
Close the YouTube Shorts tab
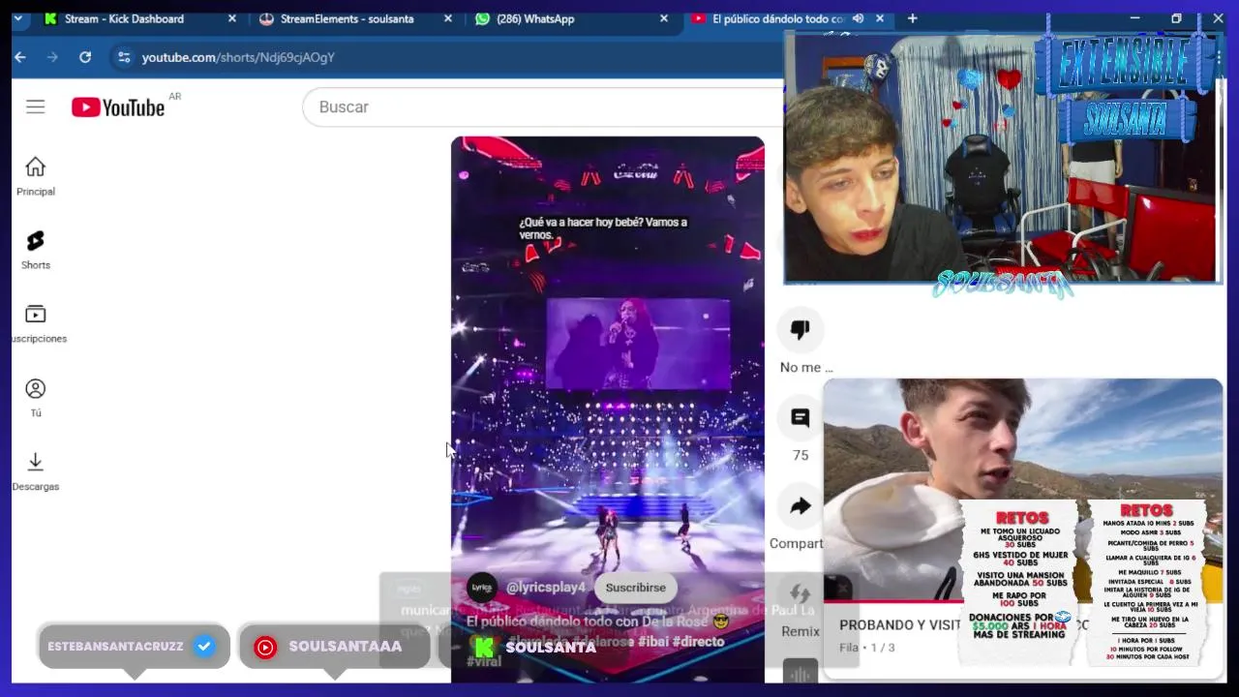click(x=880, y=18)
